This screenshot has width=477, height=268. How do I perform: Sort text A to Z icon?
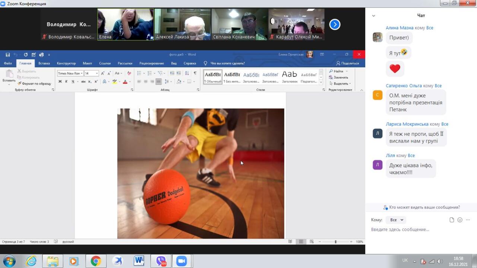[187, 73]
